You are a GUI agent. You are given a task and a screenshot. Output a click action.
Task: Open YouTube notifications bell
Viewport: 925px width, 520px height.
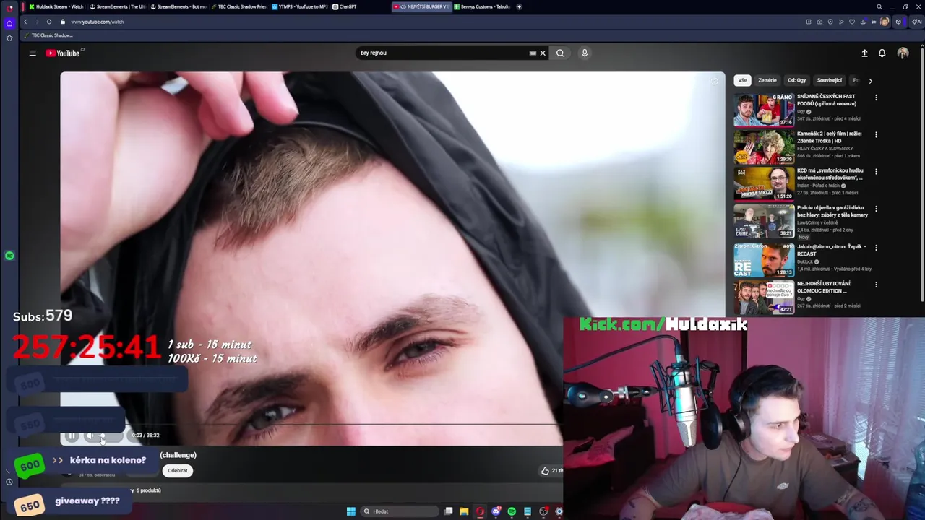[x=882, y=53]
